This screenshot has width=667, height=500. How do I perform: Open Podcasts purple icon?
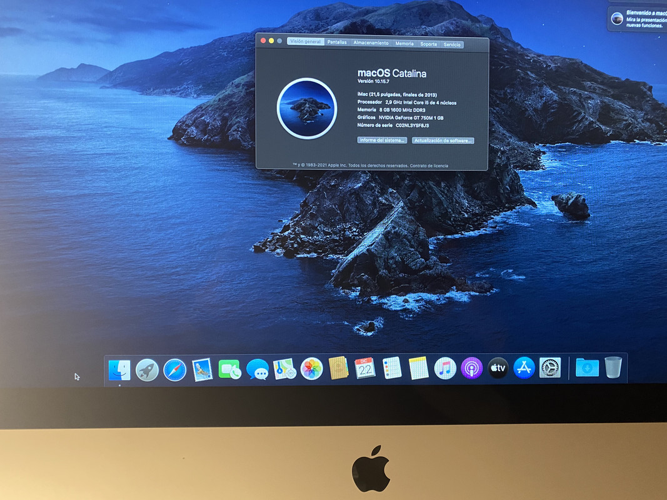(472, 367)
